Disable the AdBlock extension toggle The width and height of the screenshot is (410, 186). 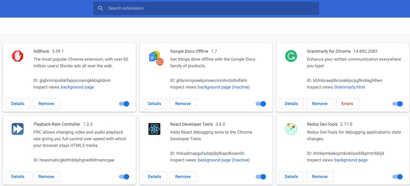pyautogui.click(x=124, y=104)
